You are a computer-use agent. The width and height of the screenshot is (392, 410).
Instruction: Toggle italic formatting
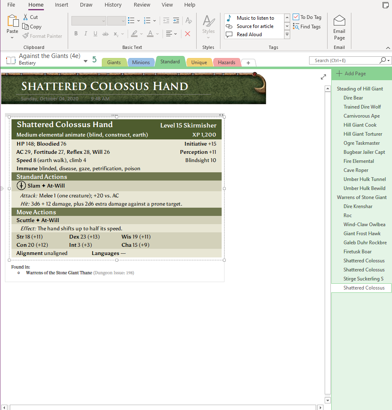coord(86,33)
